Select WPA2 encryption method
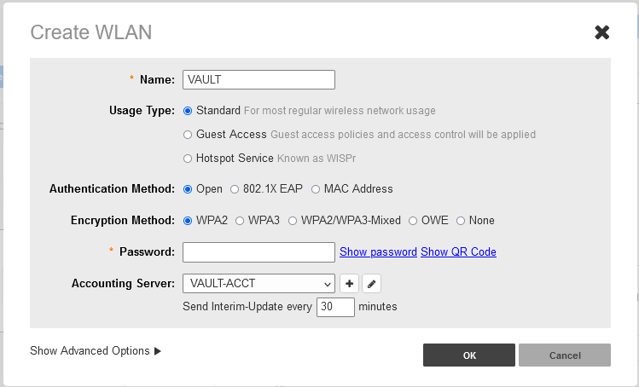Viewport: 639px width, 387px height. click(188, 221)
